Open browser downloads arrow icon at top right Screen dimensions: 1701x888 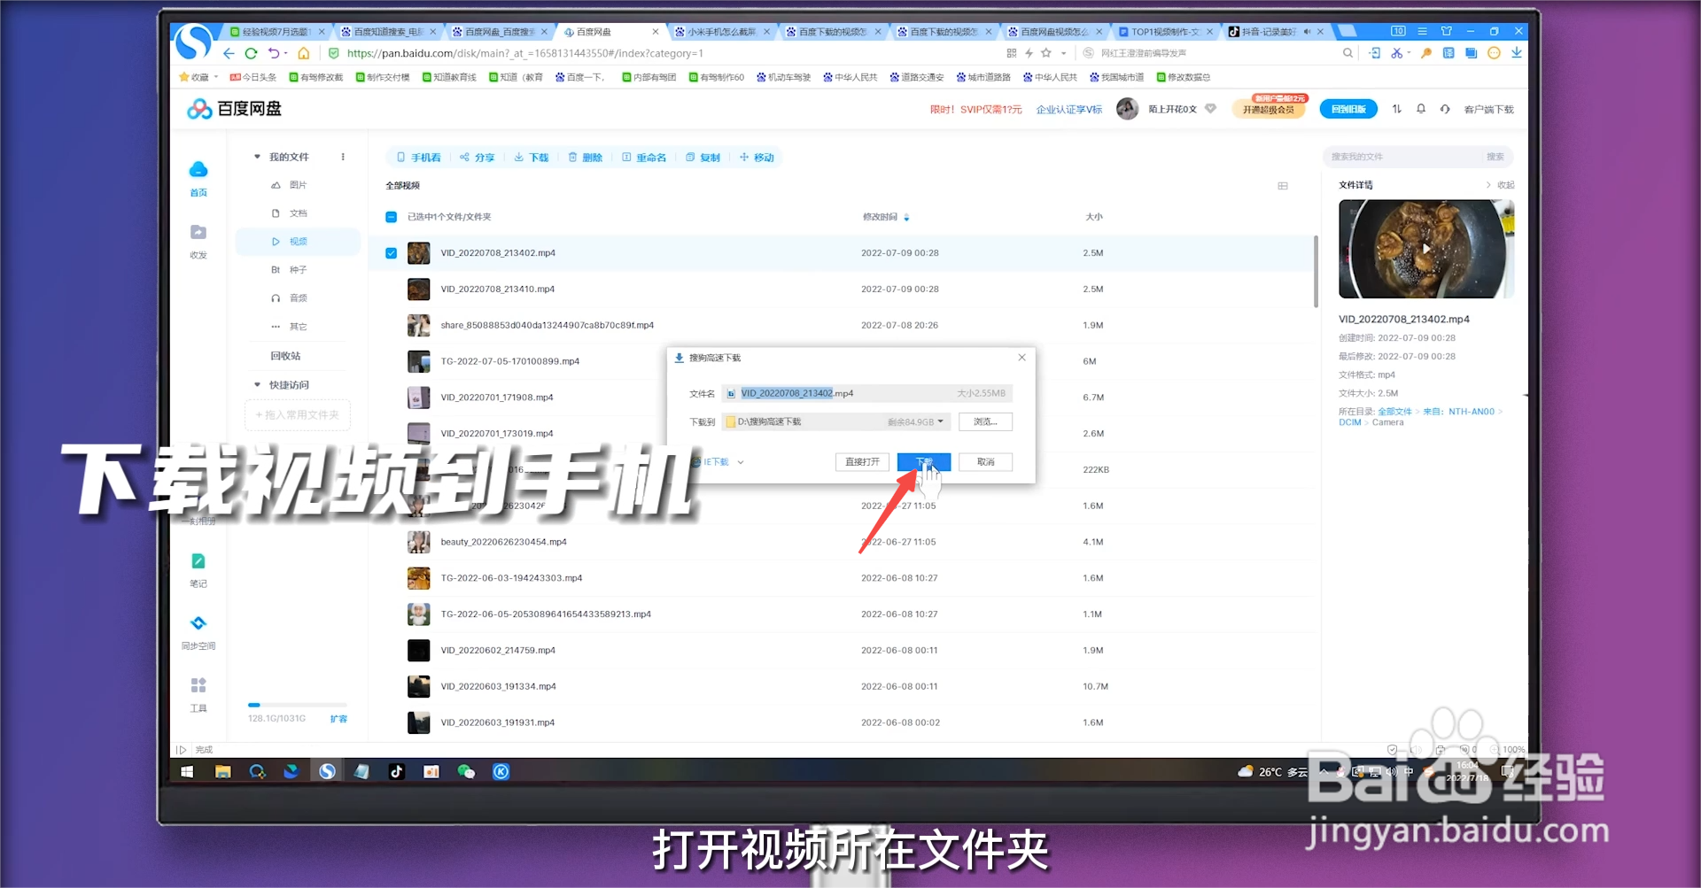pyautogui.click(x=1517, y=53)
